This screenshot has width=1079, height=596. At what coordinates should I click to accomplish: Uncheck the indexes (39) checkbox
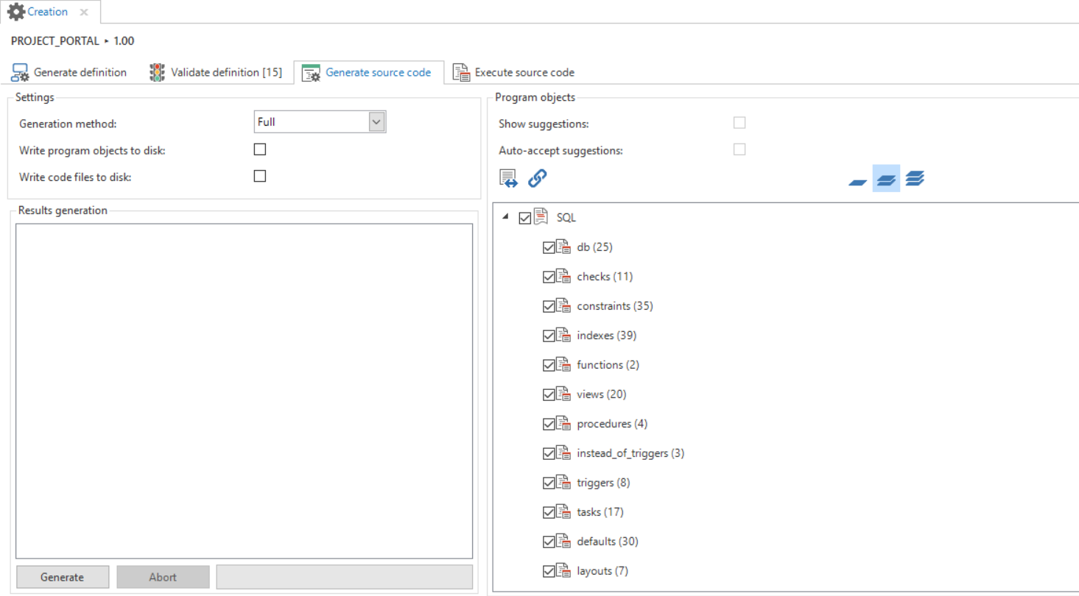click(548, 336)
